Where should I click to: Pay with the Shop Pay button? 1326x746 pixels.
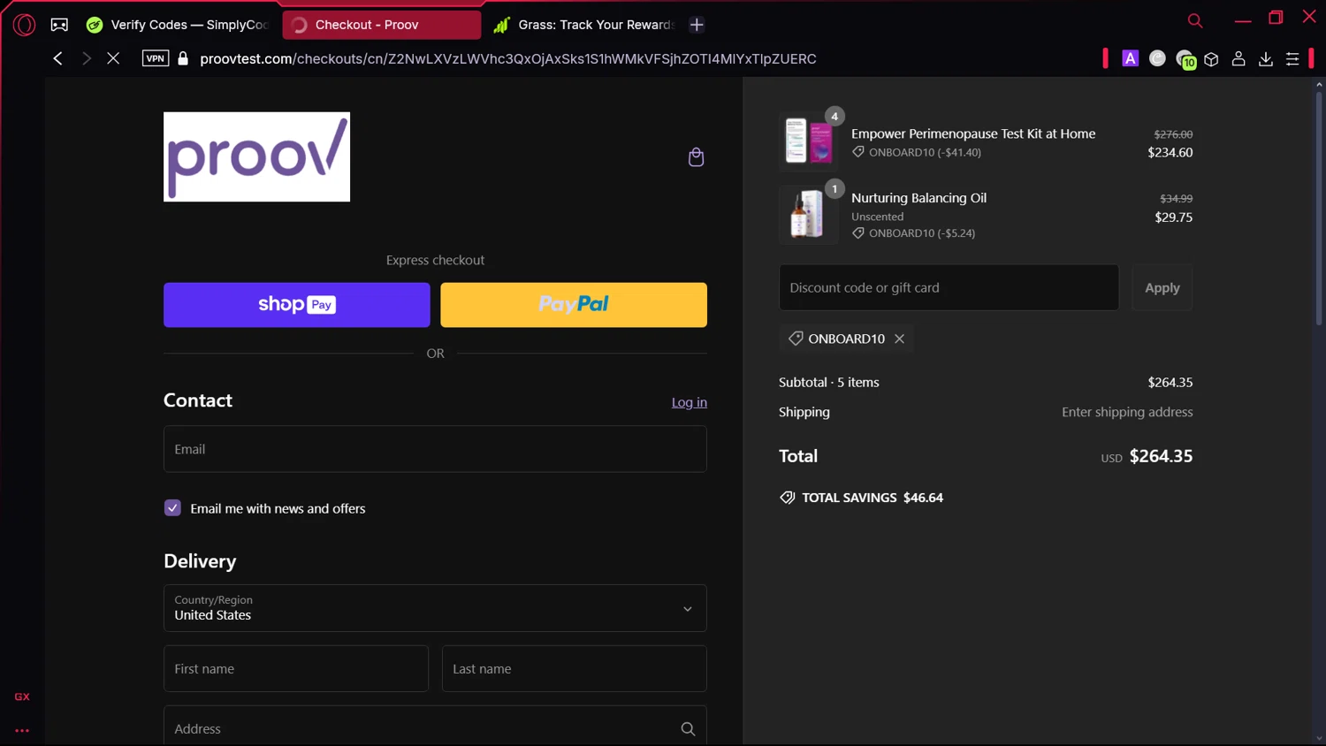click(x=297, y=305)
